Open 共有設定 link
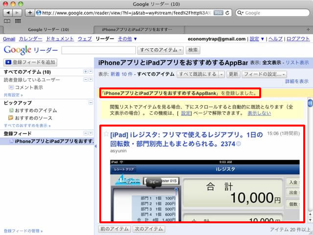 [13, 95]
